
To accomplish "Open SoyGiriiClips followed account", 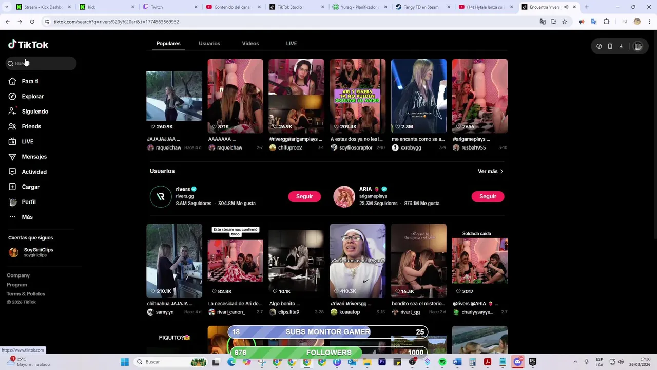I will tap(31, 252).
